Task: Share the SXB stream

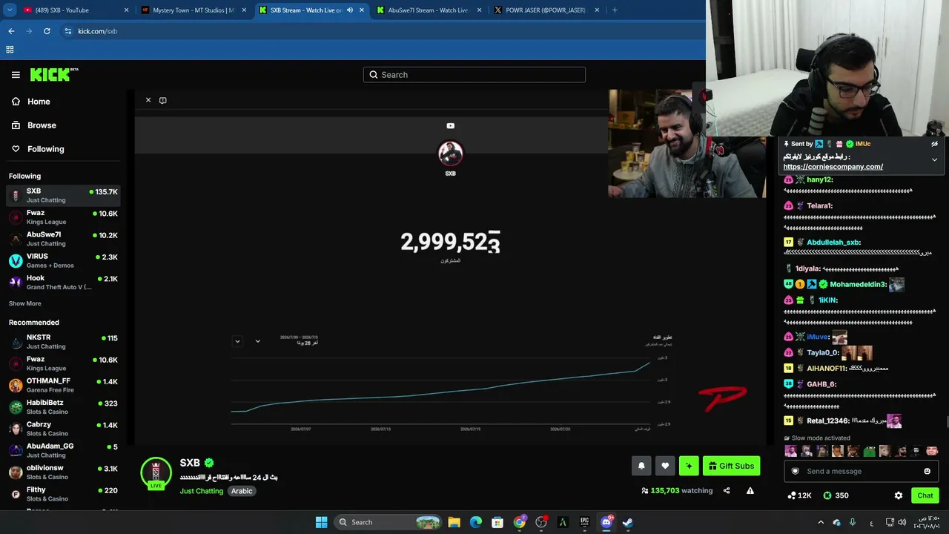Action: (727, 490)
